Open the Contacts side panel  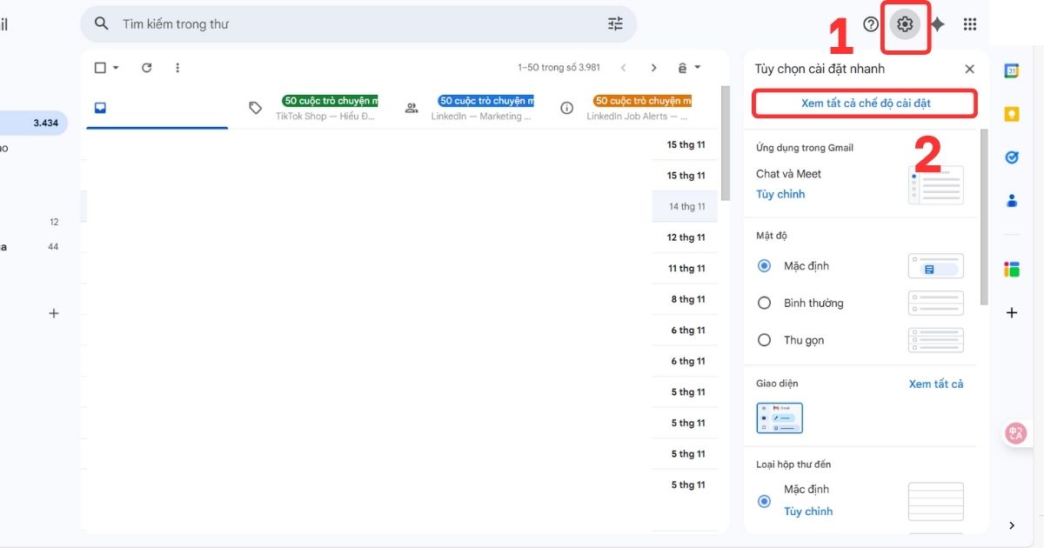tap(1012, 200)
